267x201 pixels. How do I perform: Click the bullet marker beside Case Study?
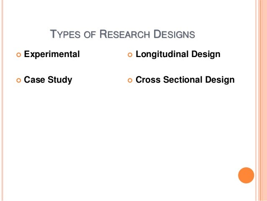pos(17,80)
